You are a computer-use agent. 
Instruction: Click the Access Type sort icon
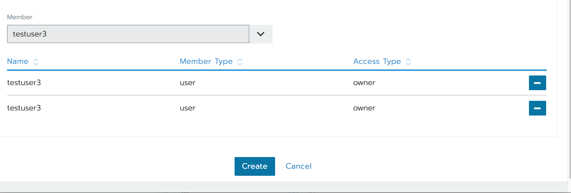coord(408,62)
